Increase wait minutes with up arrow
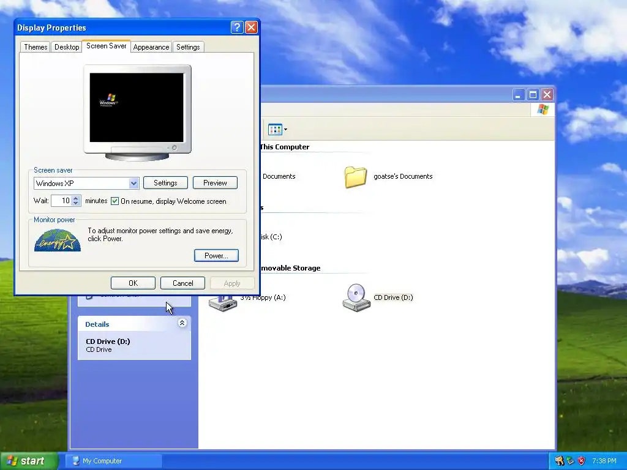 (x=75, y=198)
